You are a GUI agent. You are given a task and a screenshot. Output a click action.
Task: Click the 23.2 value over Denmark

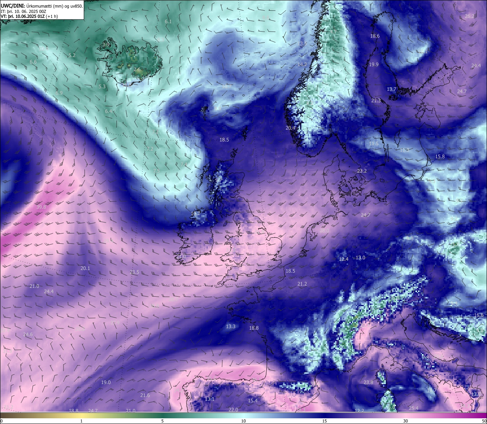[362, 171]
